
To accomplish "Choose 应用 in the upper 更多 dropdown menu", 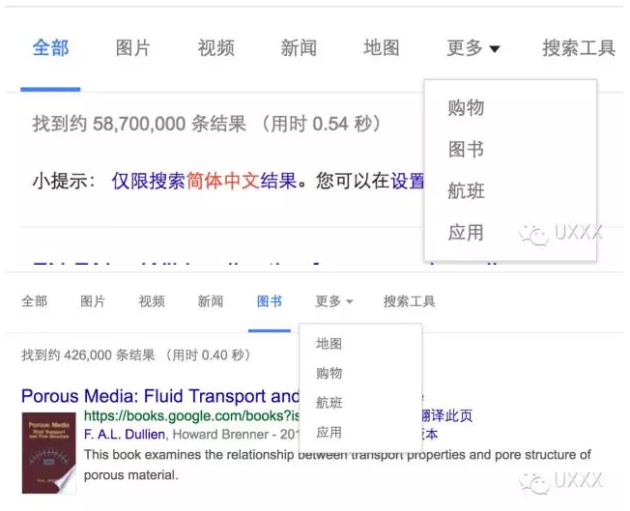I will [466, 233].
